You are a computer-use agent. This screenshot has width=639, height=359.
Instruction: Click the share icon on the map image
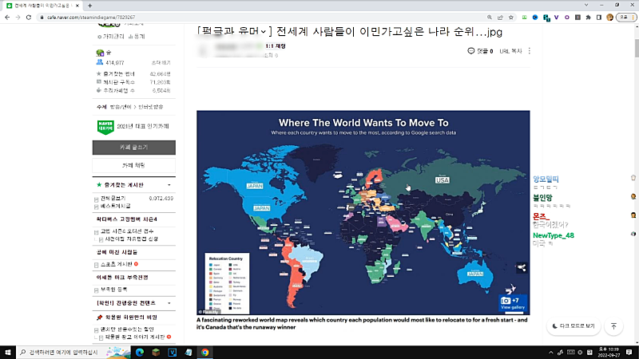(522, 268)
